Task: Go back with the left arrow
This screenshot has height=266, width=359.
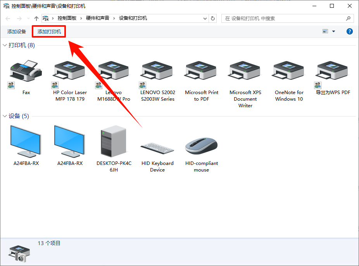Action: click(x=8, y=19)
